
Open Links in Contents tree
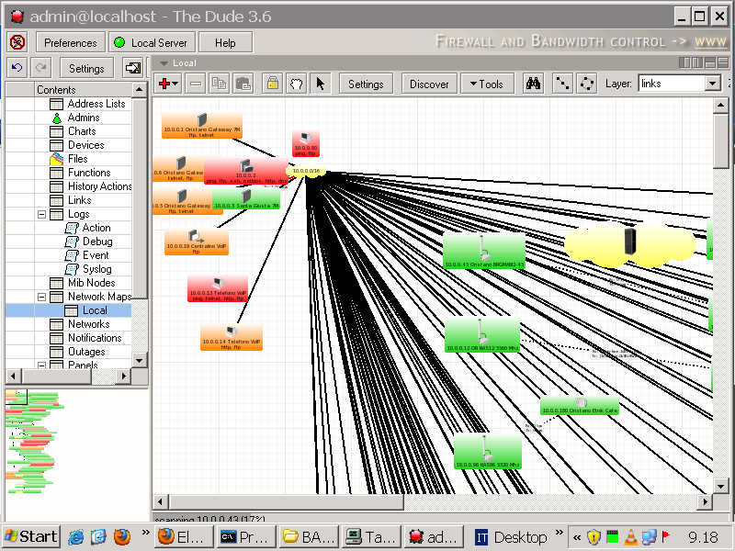tap(79, 200)
